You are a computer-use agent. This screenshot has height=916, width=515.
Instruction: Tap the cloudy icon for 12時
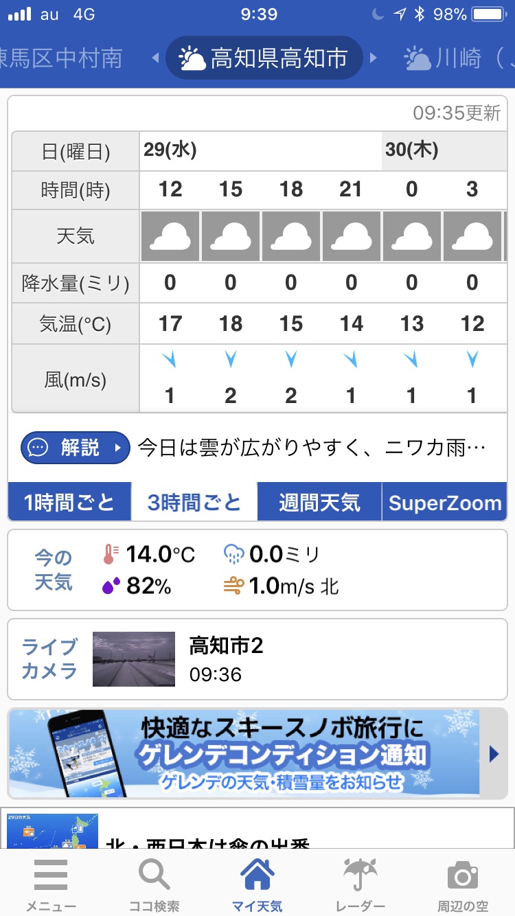[x=170, y=237]
